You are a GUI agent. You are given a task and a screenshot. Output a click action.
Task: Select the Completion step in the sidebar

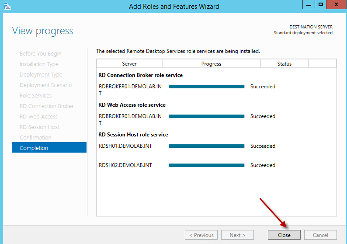(x=49, y=148)
